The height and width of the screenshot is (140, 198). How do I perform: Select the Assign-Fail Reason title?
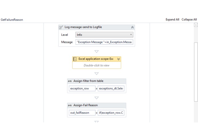pyautogui.click(x=85, y=105)
